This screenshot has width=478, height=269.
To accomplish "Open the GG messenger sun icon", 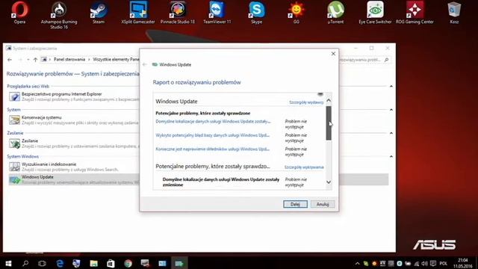I will pos(296,13).
